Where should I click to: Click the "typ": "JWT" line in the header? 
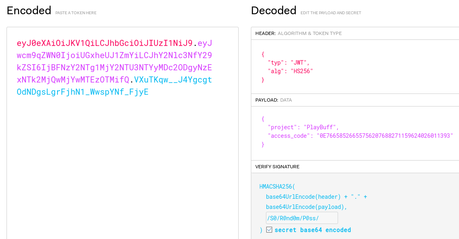coord(288,63)
